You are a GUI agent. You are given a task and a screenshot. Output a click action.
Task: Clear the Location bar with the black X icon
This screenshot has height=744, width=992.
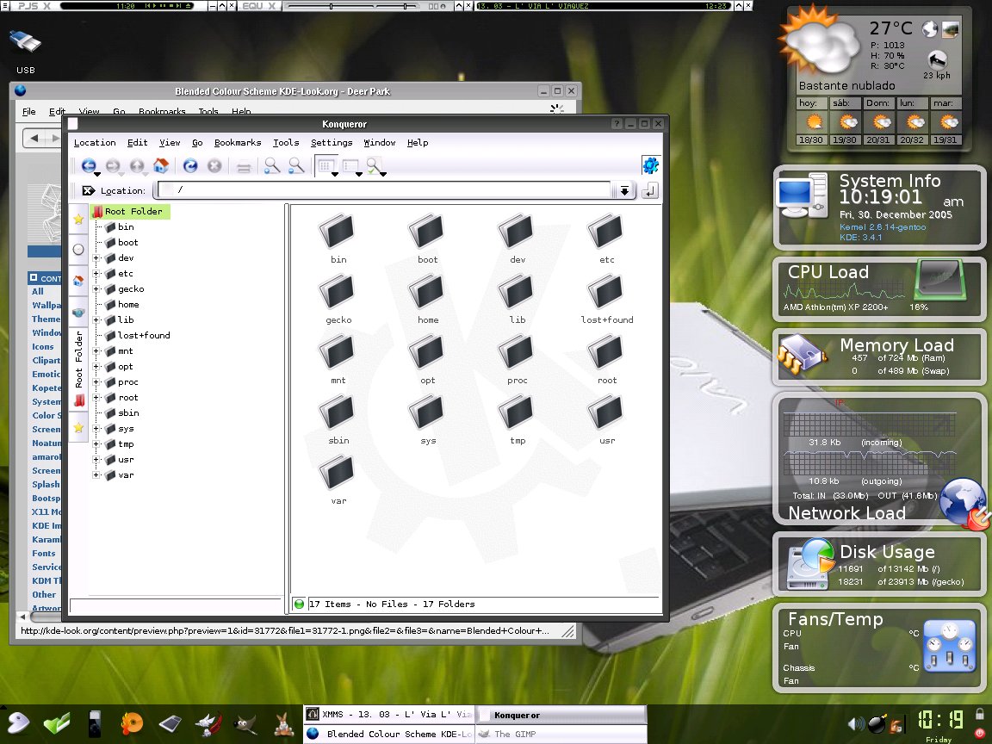point(88,190)
